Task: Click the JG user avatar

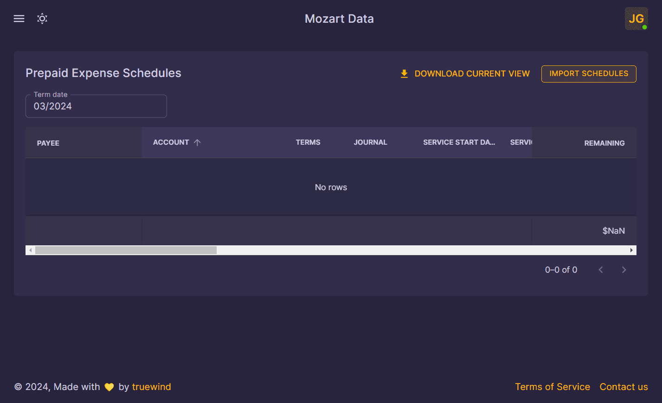Action: pyautogui.click(x=636, y=19)
